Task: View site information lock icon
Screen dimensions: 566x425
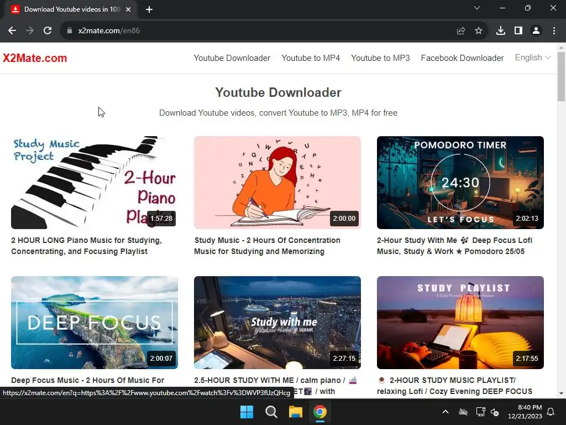Action: click(x=70, y=31)
